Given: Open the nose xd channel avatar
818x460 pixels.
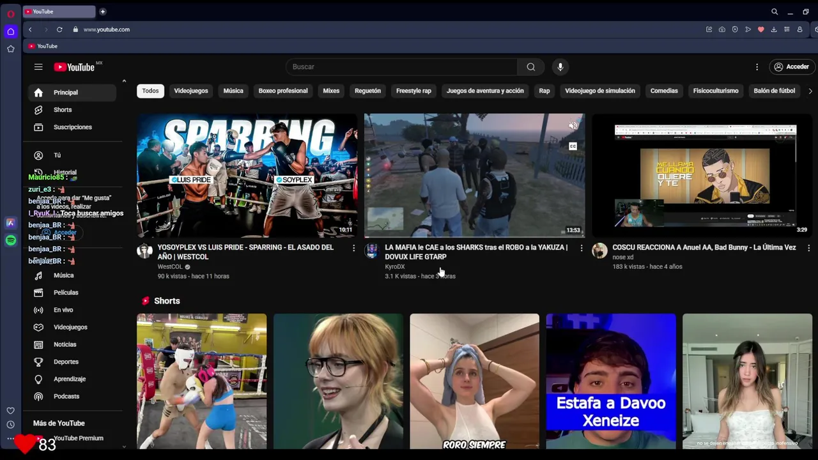Looking at the screenshot, I should tap(599, 250).
